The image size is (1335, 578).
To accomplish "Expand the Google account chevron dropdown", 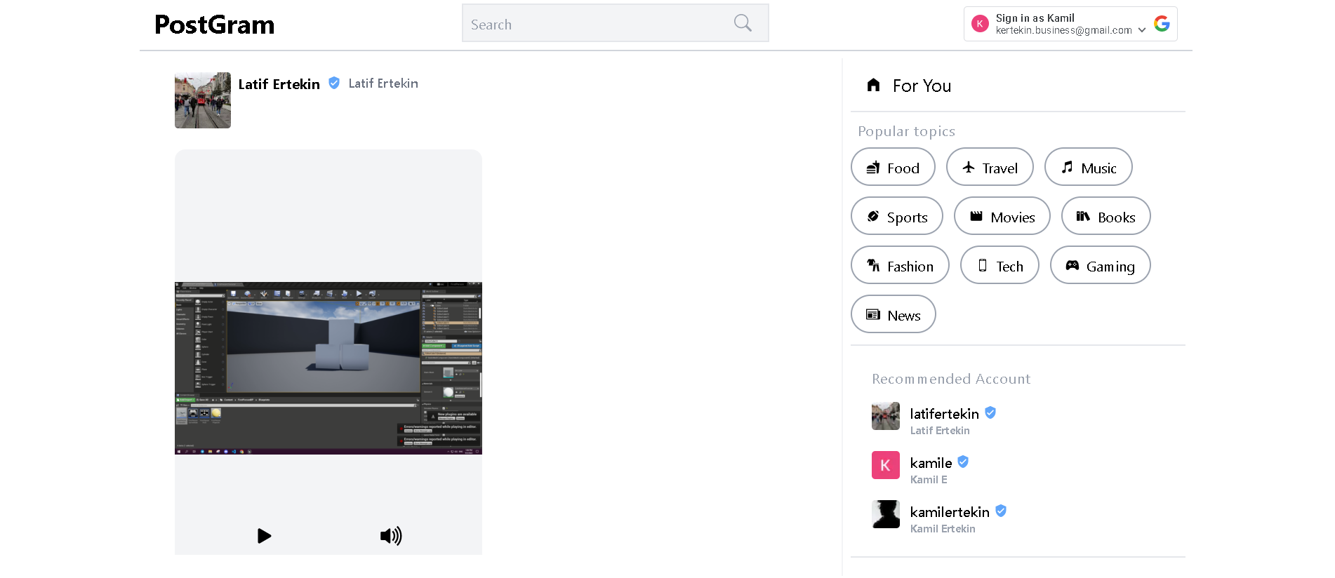I will 1142,30.
